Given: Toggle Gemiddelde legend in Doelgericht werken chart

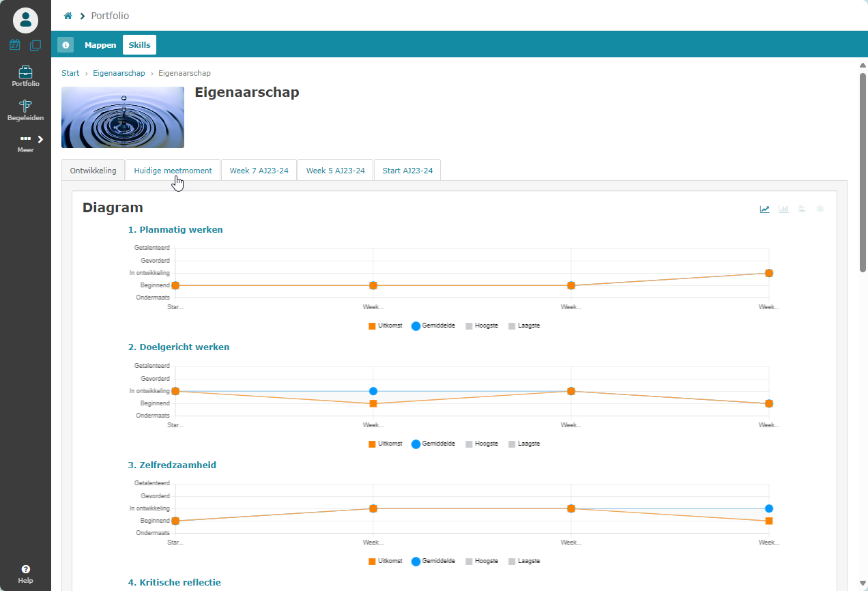Looking at the screenshot, I should 433,444.
